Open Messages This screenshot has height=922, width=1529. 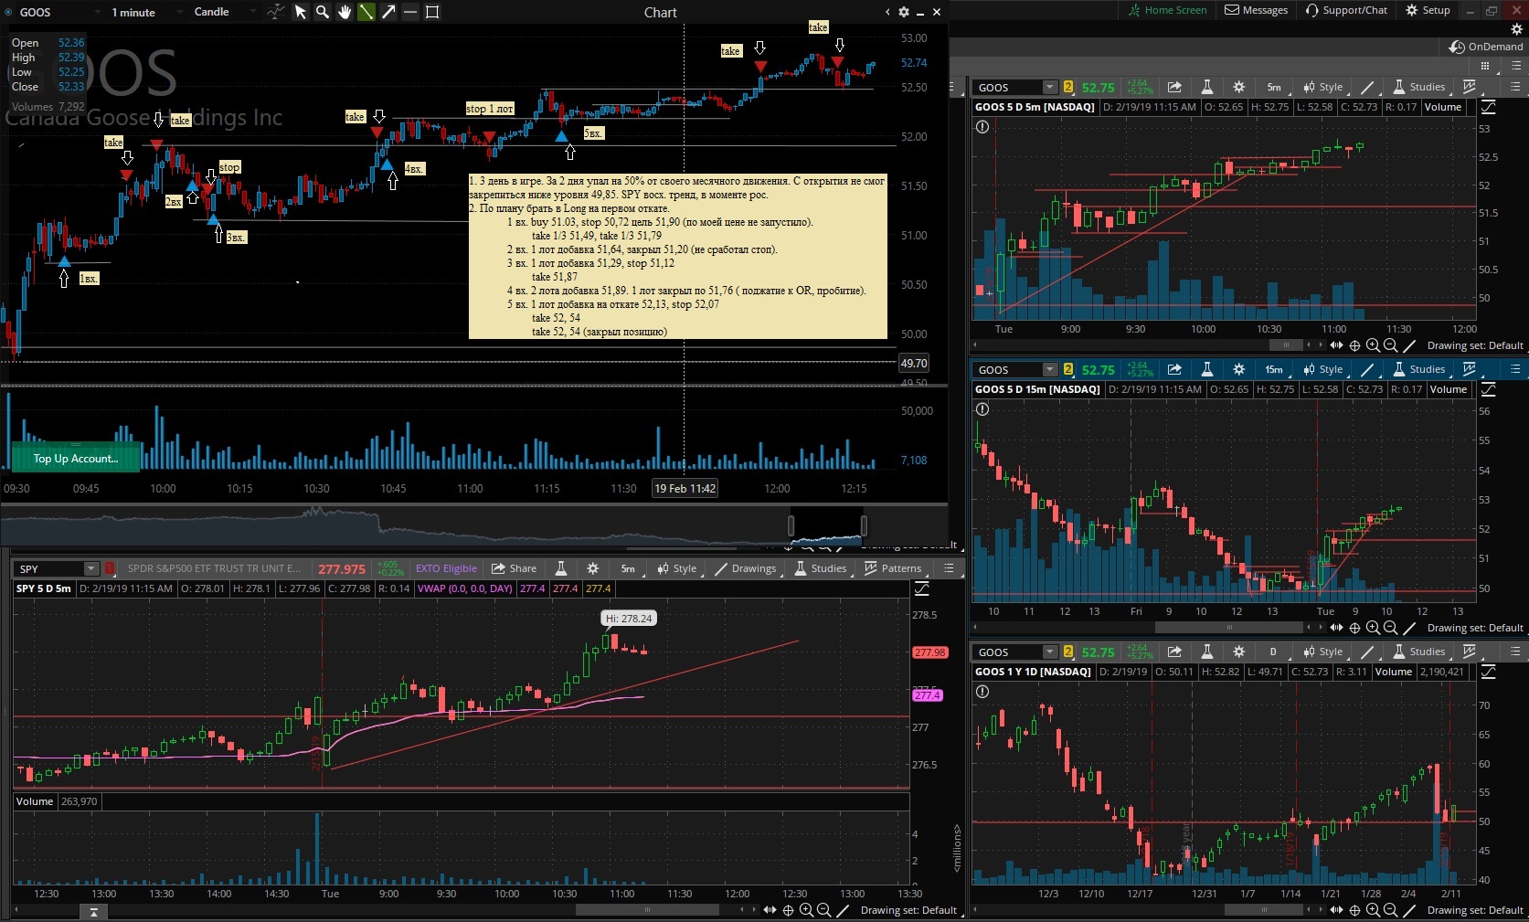(x=1257, y=10)
